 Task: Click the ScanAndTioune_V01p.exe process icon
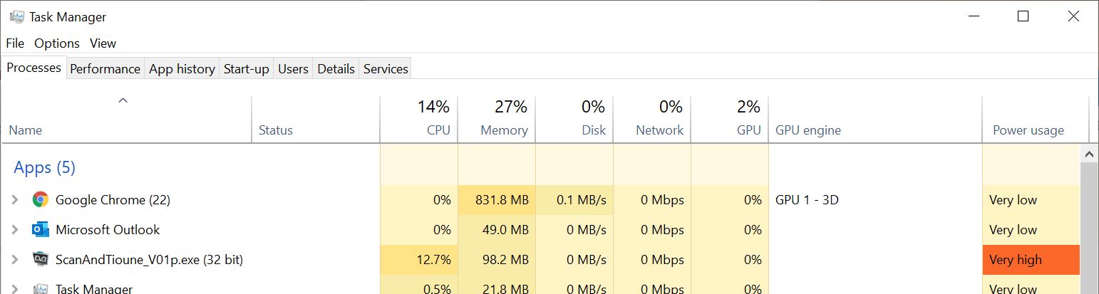tap(40, 260)
